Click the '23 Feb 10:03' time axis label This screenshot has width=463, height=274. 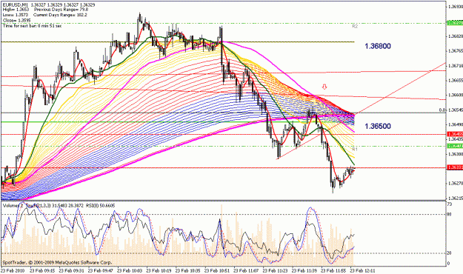point(130,270)
